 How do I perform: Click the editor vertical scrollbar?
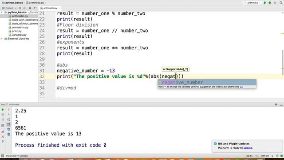pyautogui.click(x=282, y=63)
